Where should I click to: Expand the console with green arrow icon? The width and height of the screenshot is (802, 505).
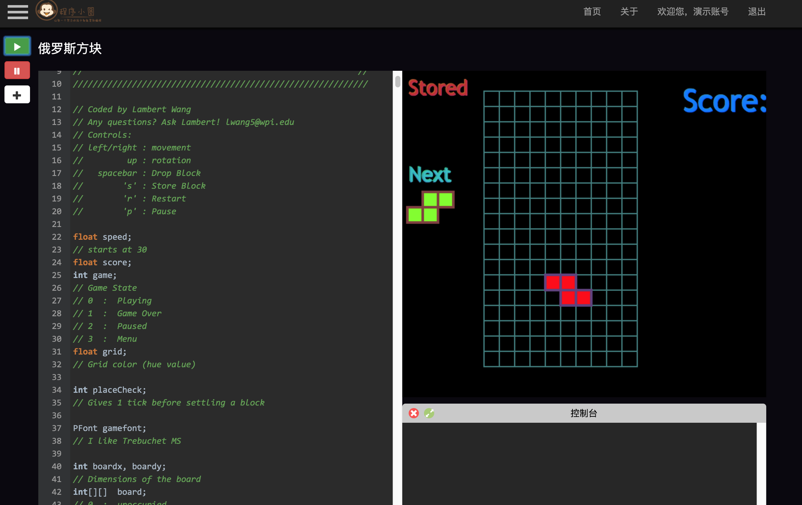[429, 413]
